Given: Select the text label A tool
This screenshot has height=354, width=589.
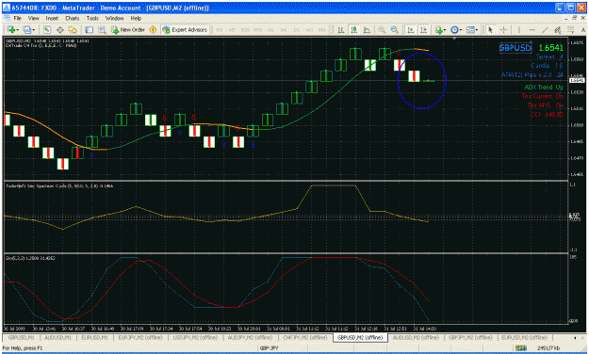Looking at the screenshot, I should (583, 29).
